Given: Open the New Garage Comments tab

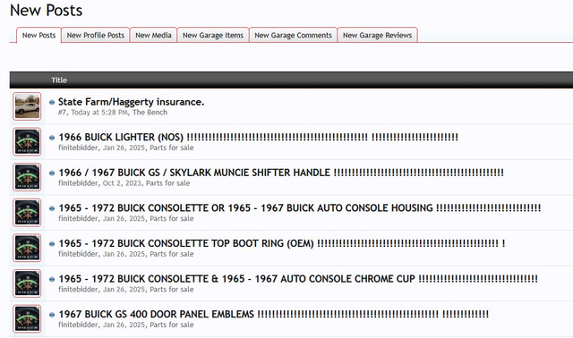Looking at the screenshot, I should [x=293, y=35].
